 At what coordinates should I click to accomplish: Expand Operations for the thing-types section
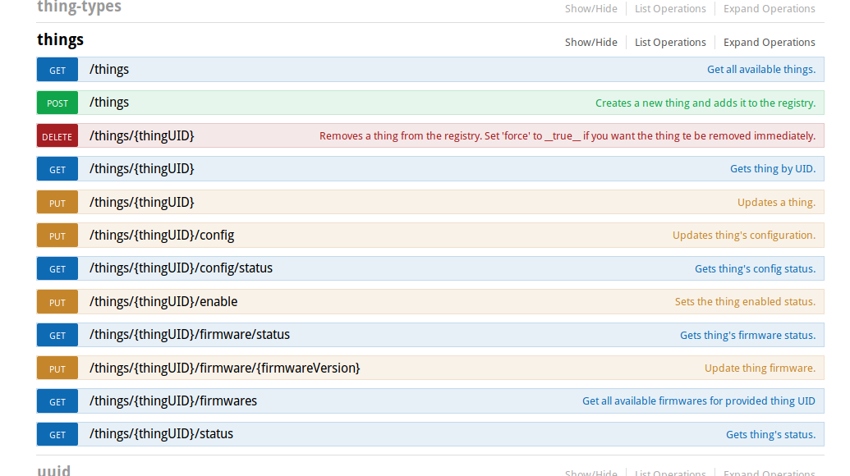tap(769, 9)
